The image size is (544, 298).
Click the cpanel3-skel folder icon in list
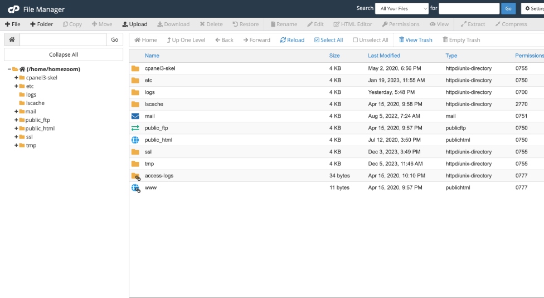[x=135, y=68]
